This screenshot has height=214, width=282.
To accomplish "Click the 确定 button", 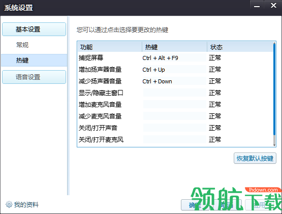I will [x=195, y=205].
